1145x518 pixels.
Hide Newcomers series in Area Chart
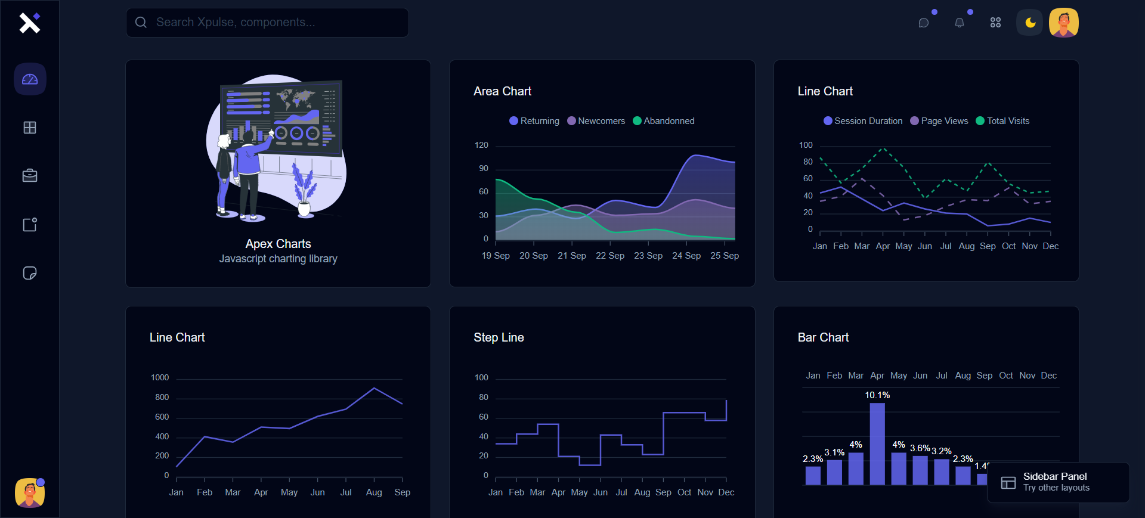(x=596, y=121)
